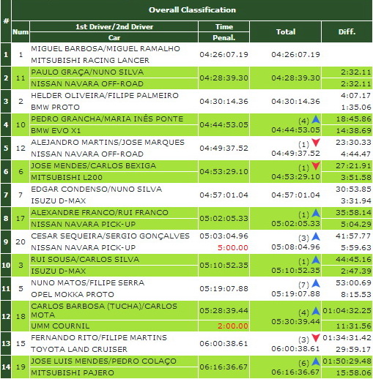The height and width of the screenshot is (379, 373).
Task: Click the 18:45.86 difference value
Action: click(353, 119)
